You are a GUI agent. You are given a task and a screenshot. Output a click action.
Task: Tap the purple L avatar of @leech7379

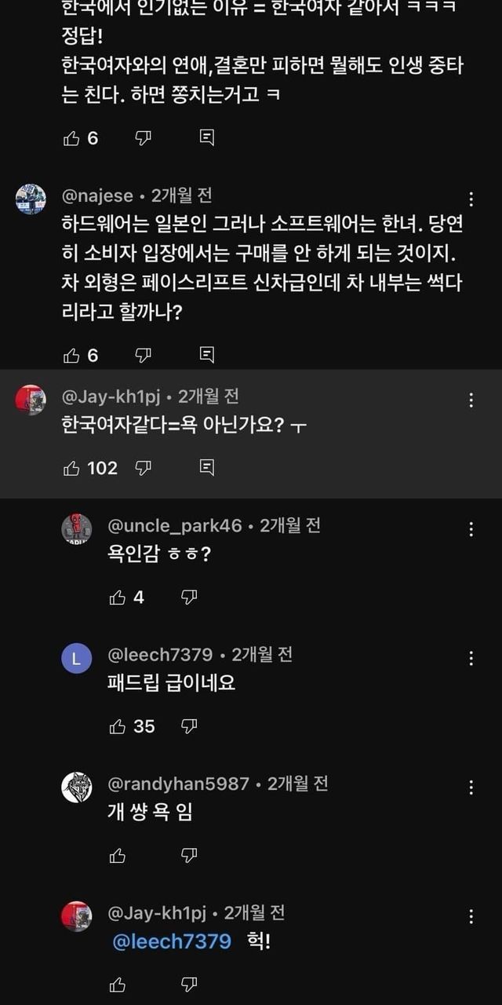pos(76,659)
